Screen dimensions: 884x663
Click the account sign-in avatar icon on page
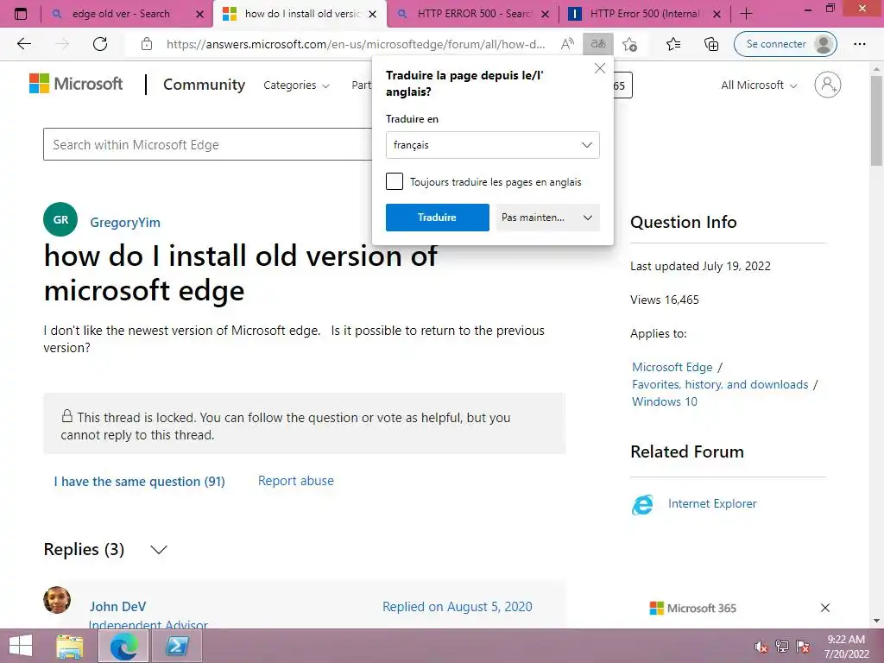click(827, 85)
